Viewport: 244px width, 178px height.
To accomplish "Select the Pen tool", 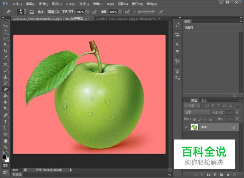I will pyautogui.click(x=6, y=115).
